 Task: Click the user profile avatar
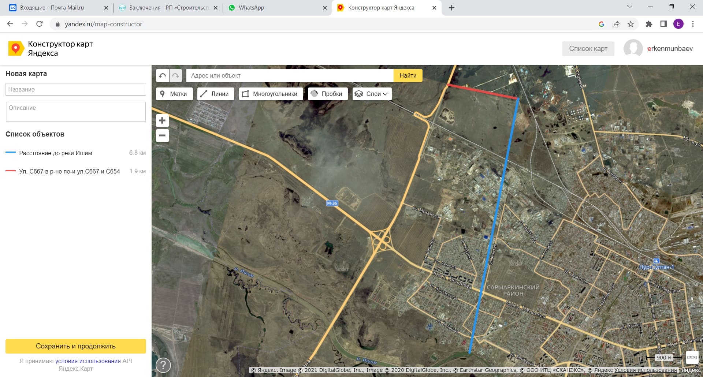coord(633,49)
